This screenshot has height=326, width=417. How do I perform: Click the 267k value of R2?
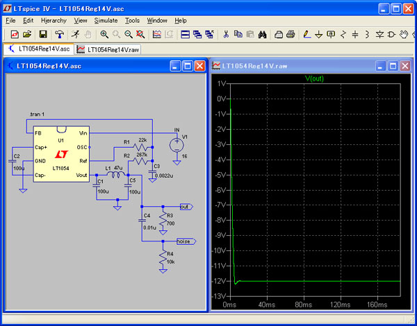coord(142,155)
